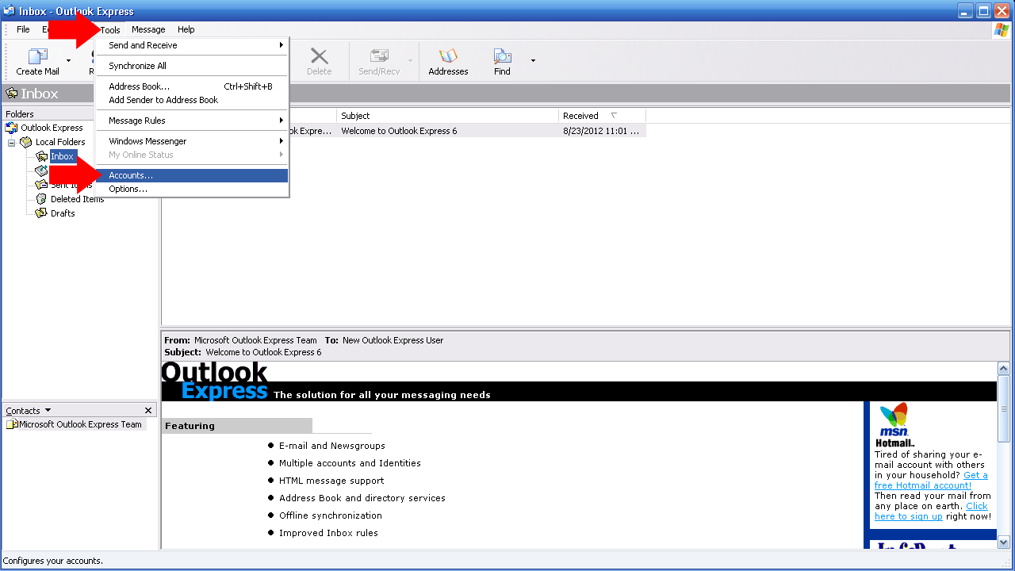
Task: Expand Send and Receive submenu arrow
Action: click(281, 45)
